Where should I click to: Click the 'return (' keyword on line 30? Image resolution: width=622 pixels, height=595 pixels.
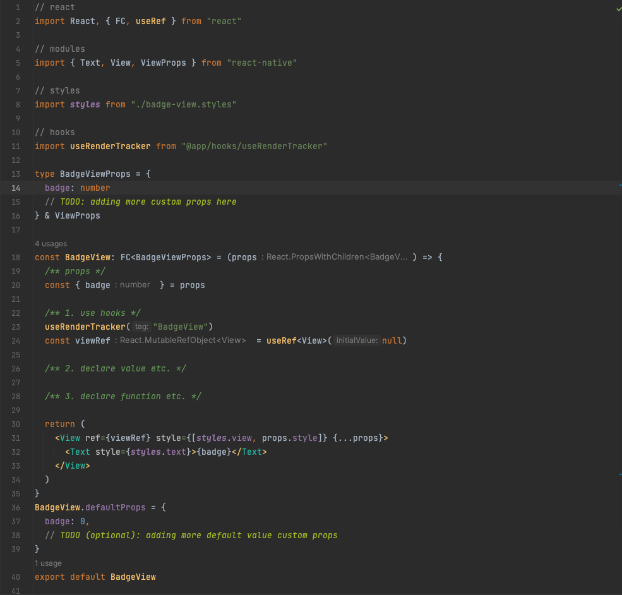click(x=64, y=424)
